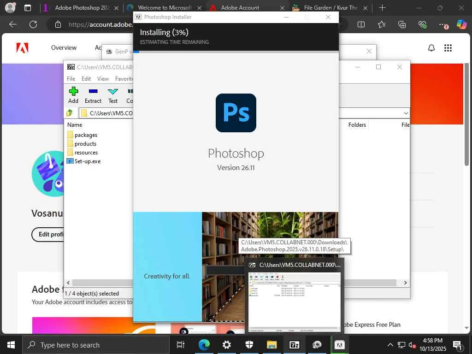472x354 pixels.
Task: Open Settings from taskbar
Action: click(226, 345)
